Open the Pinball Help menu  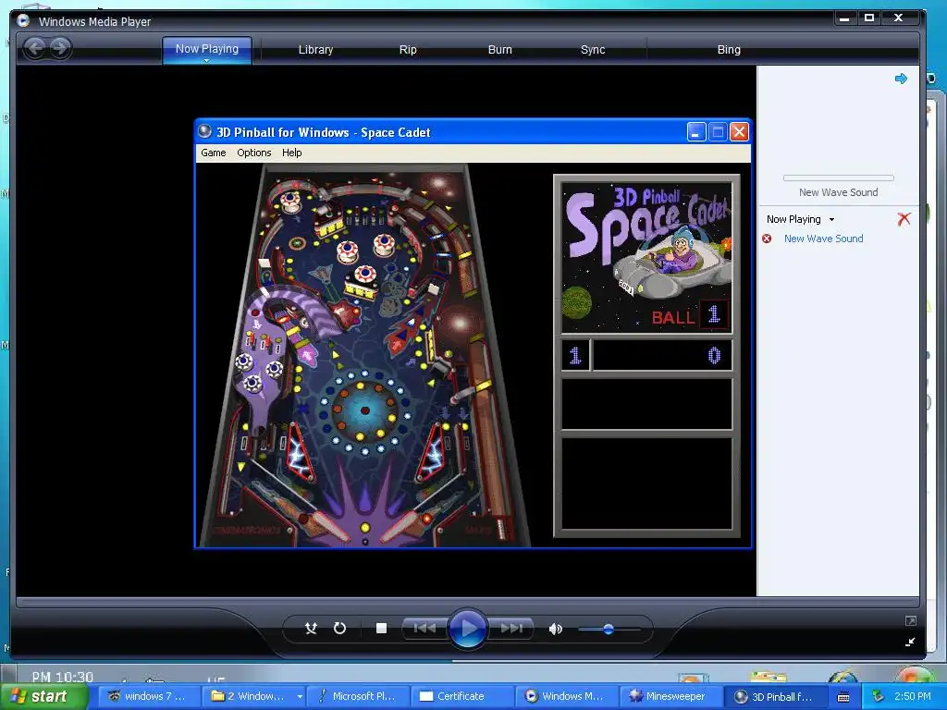(x=291, y=153)
